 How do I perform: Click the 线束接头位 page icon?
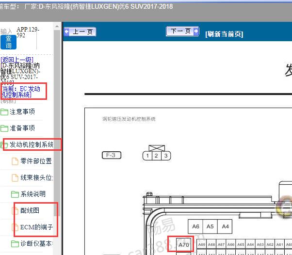coord(15,178)
